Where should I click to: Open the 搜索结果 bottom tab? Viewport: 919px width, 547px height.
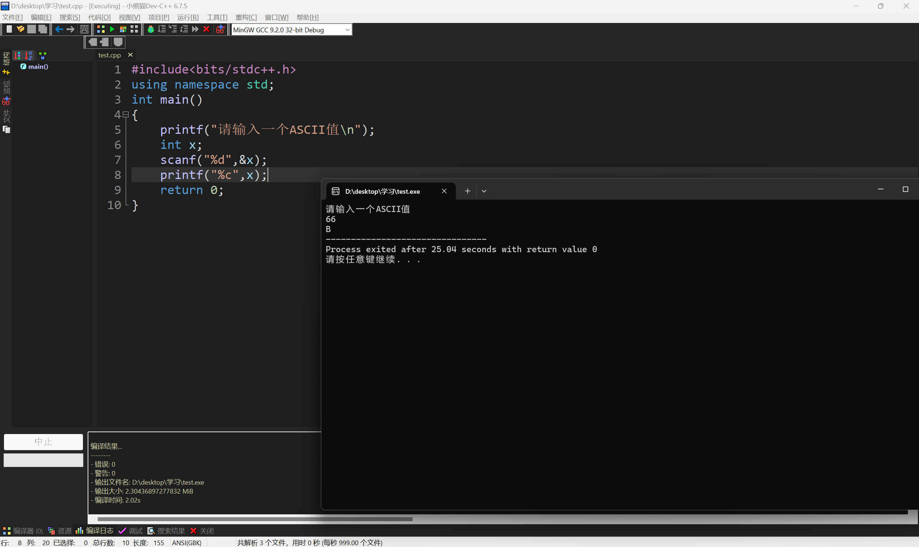click(166, 531)
